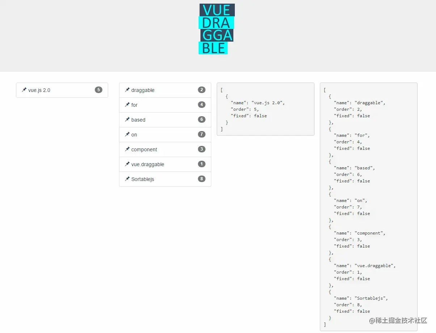Click the order badge 5 on vue.js 2.0
436x333 pixels.
(98, 90)
